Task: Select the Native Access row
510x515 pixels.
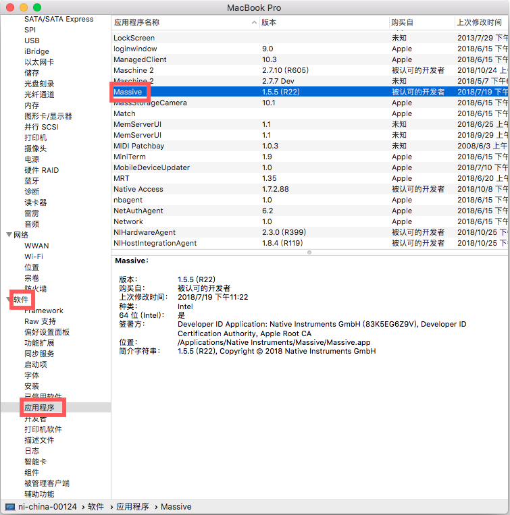Action: 309,189
